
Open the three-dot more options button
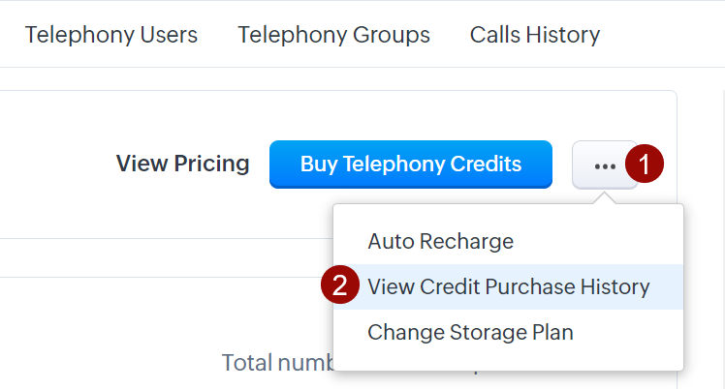[605, 165]
